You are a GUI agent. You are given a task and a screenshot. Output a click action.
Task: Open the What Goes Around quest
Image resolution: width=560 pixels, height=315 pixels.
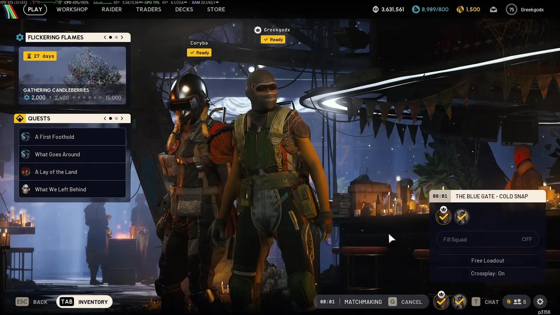72,154
